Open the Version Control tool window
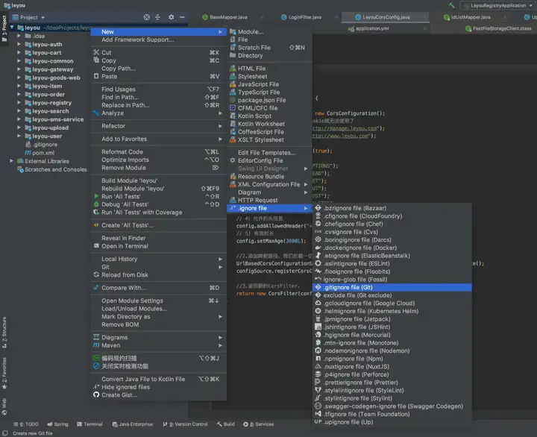Viewport: 537px width, 437px height. (186, 424)
